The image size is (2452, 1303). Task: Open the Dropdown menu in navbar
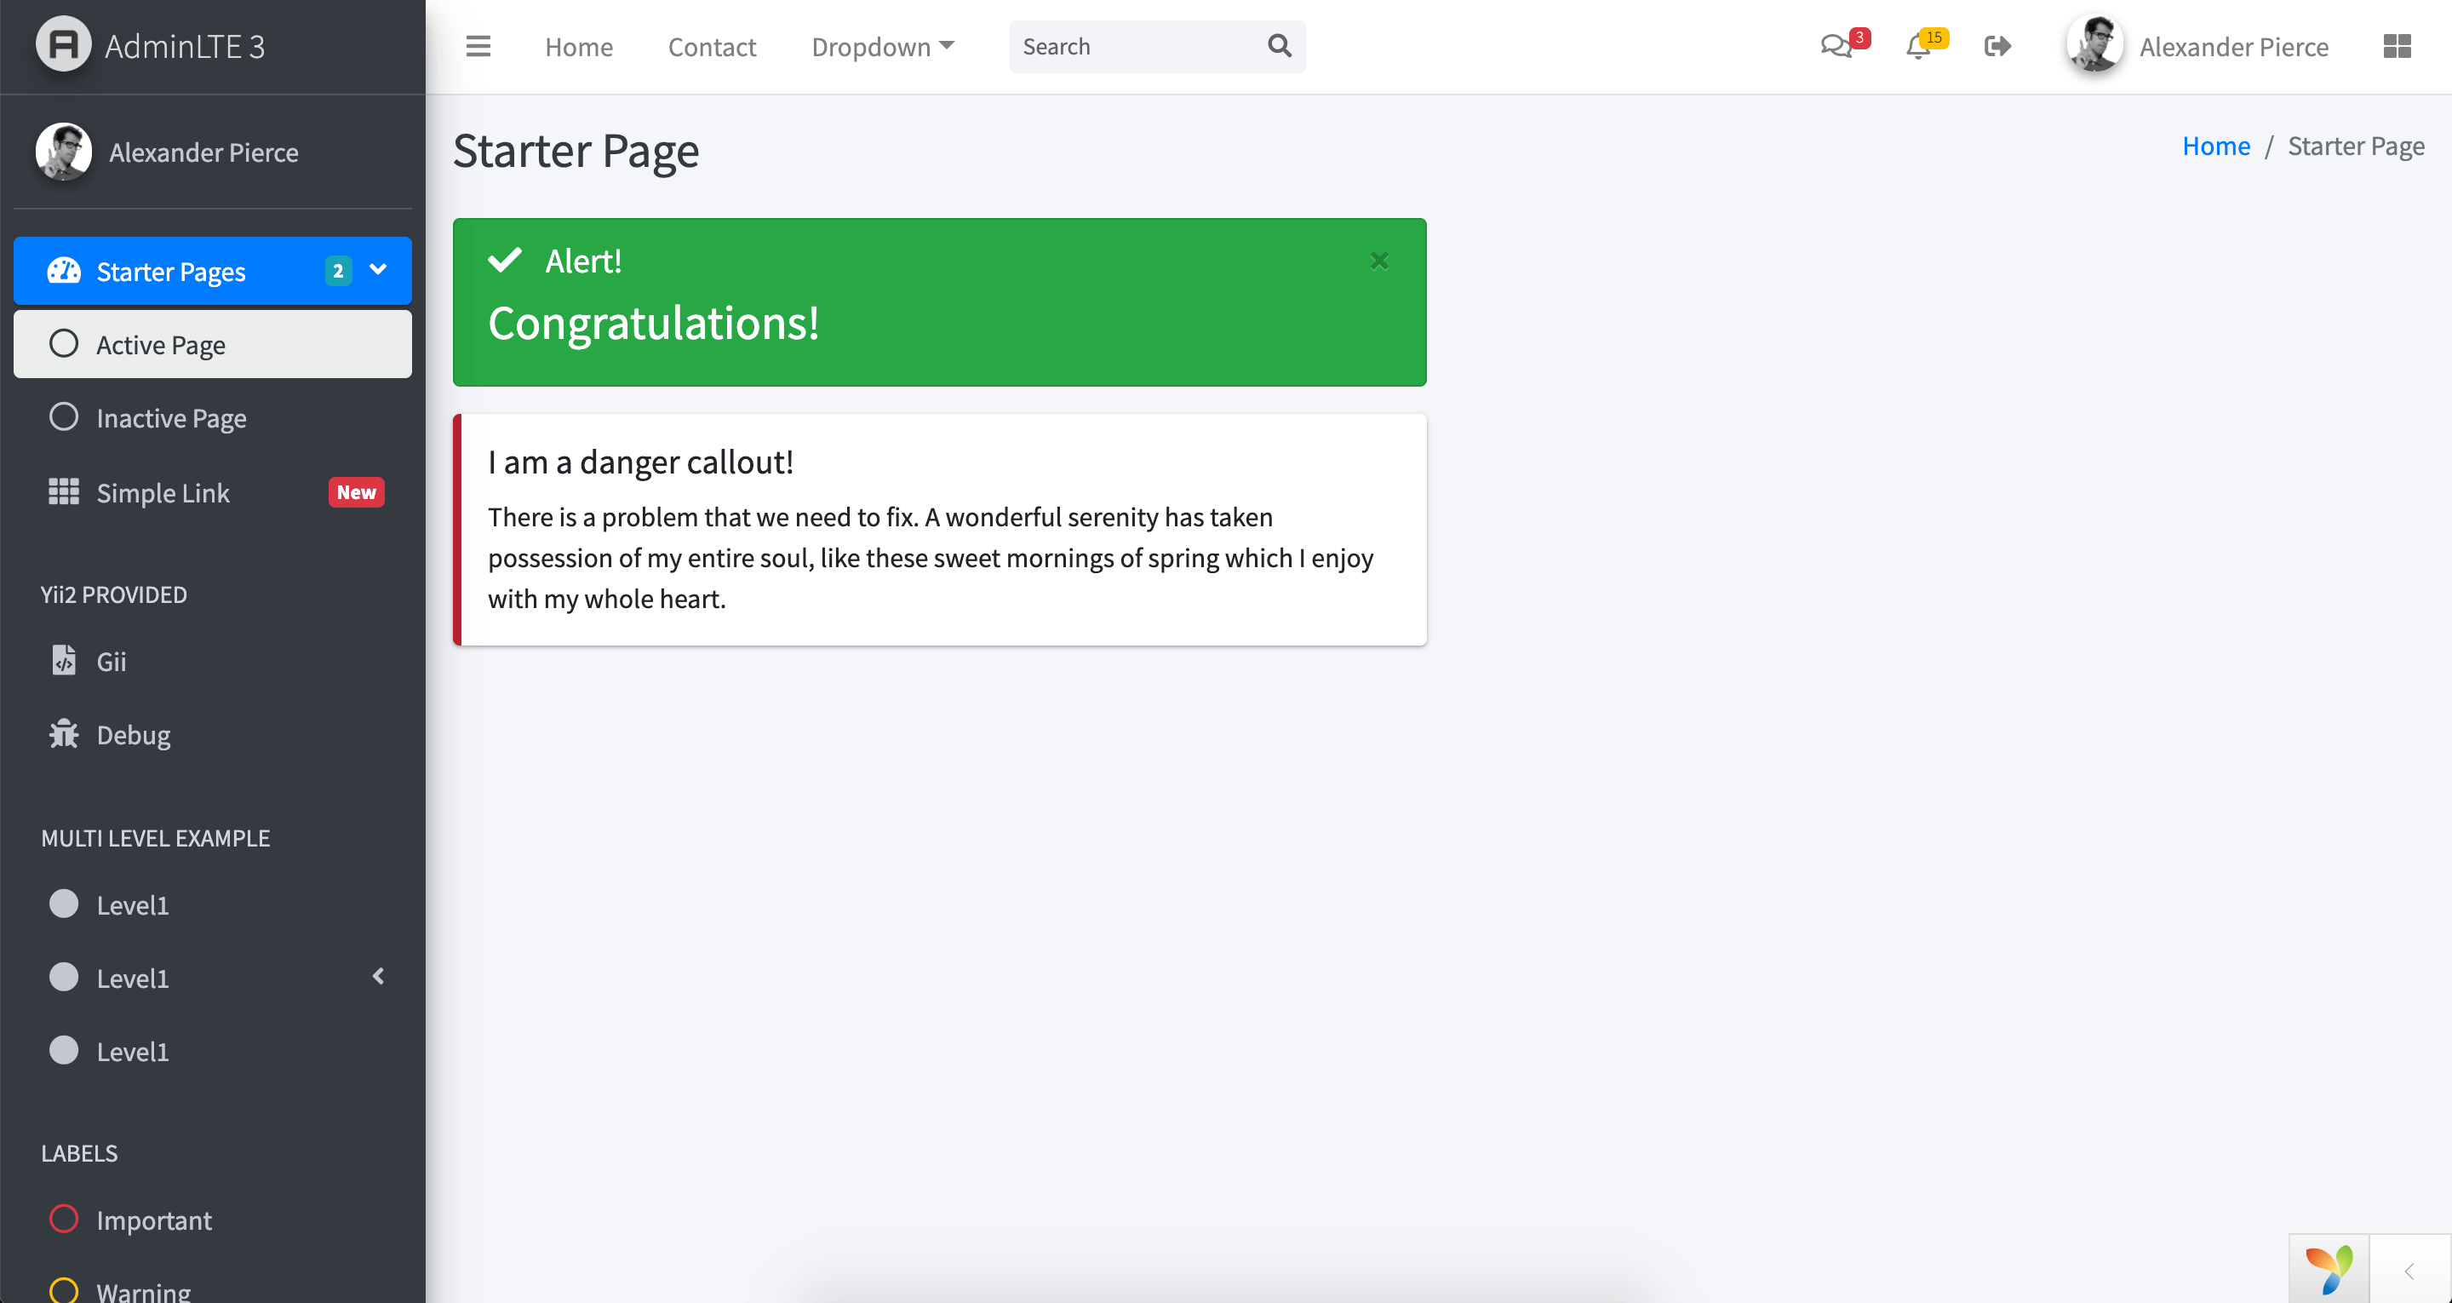coord(882,46)
